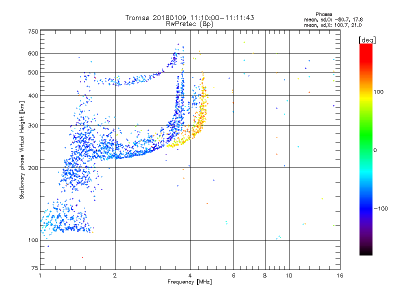Click x-axis tick label '6'
Viewport: 400px width, 300px height.
point(233,275)
